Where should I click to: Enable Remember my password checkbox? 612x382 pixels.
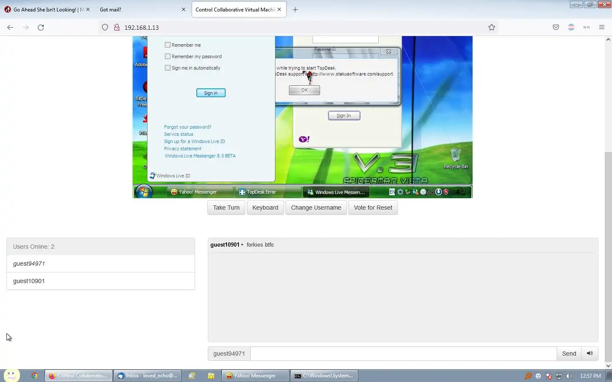[167, 56]
